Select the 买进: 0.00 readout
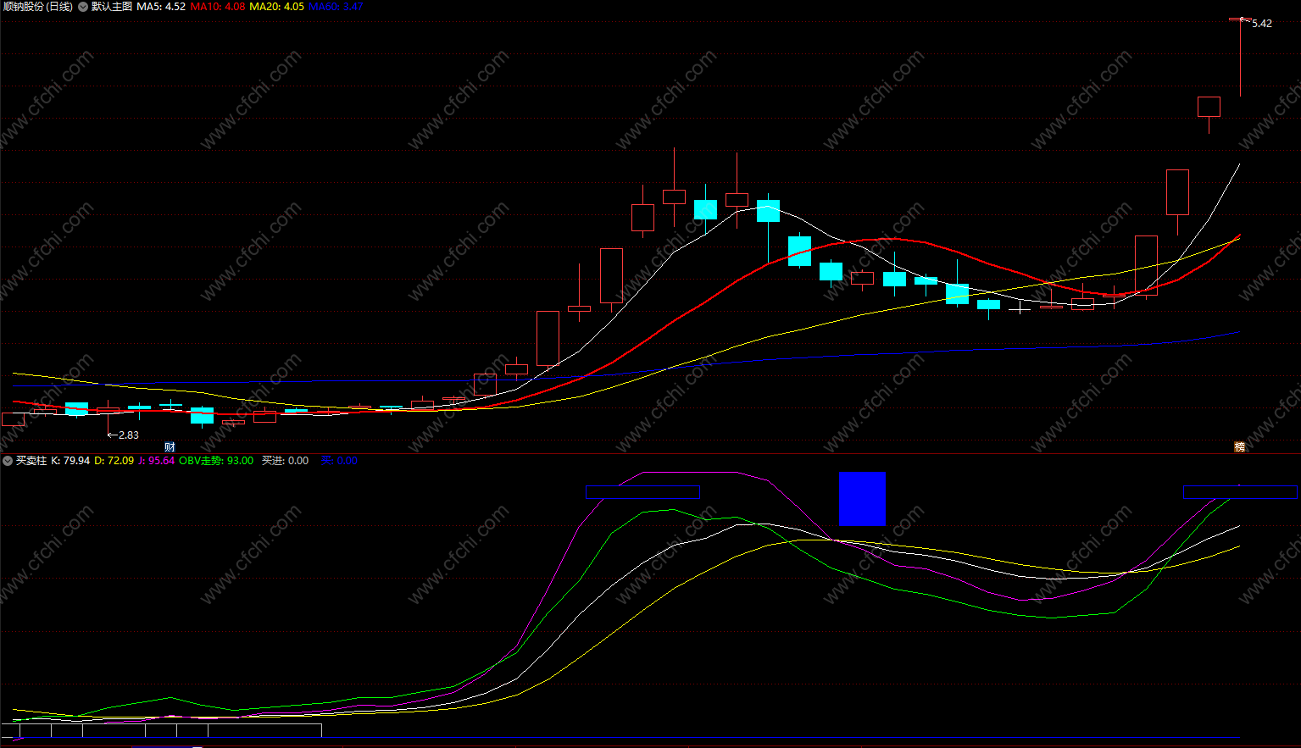The image size is (1301, 748). (x=285, y=461)
